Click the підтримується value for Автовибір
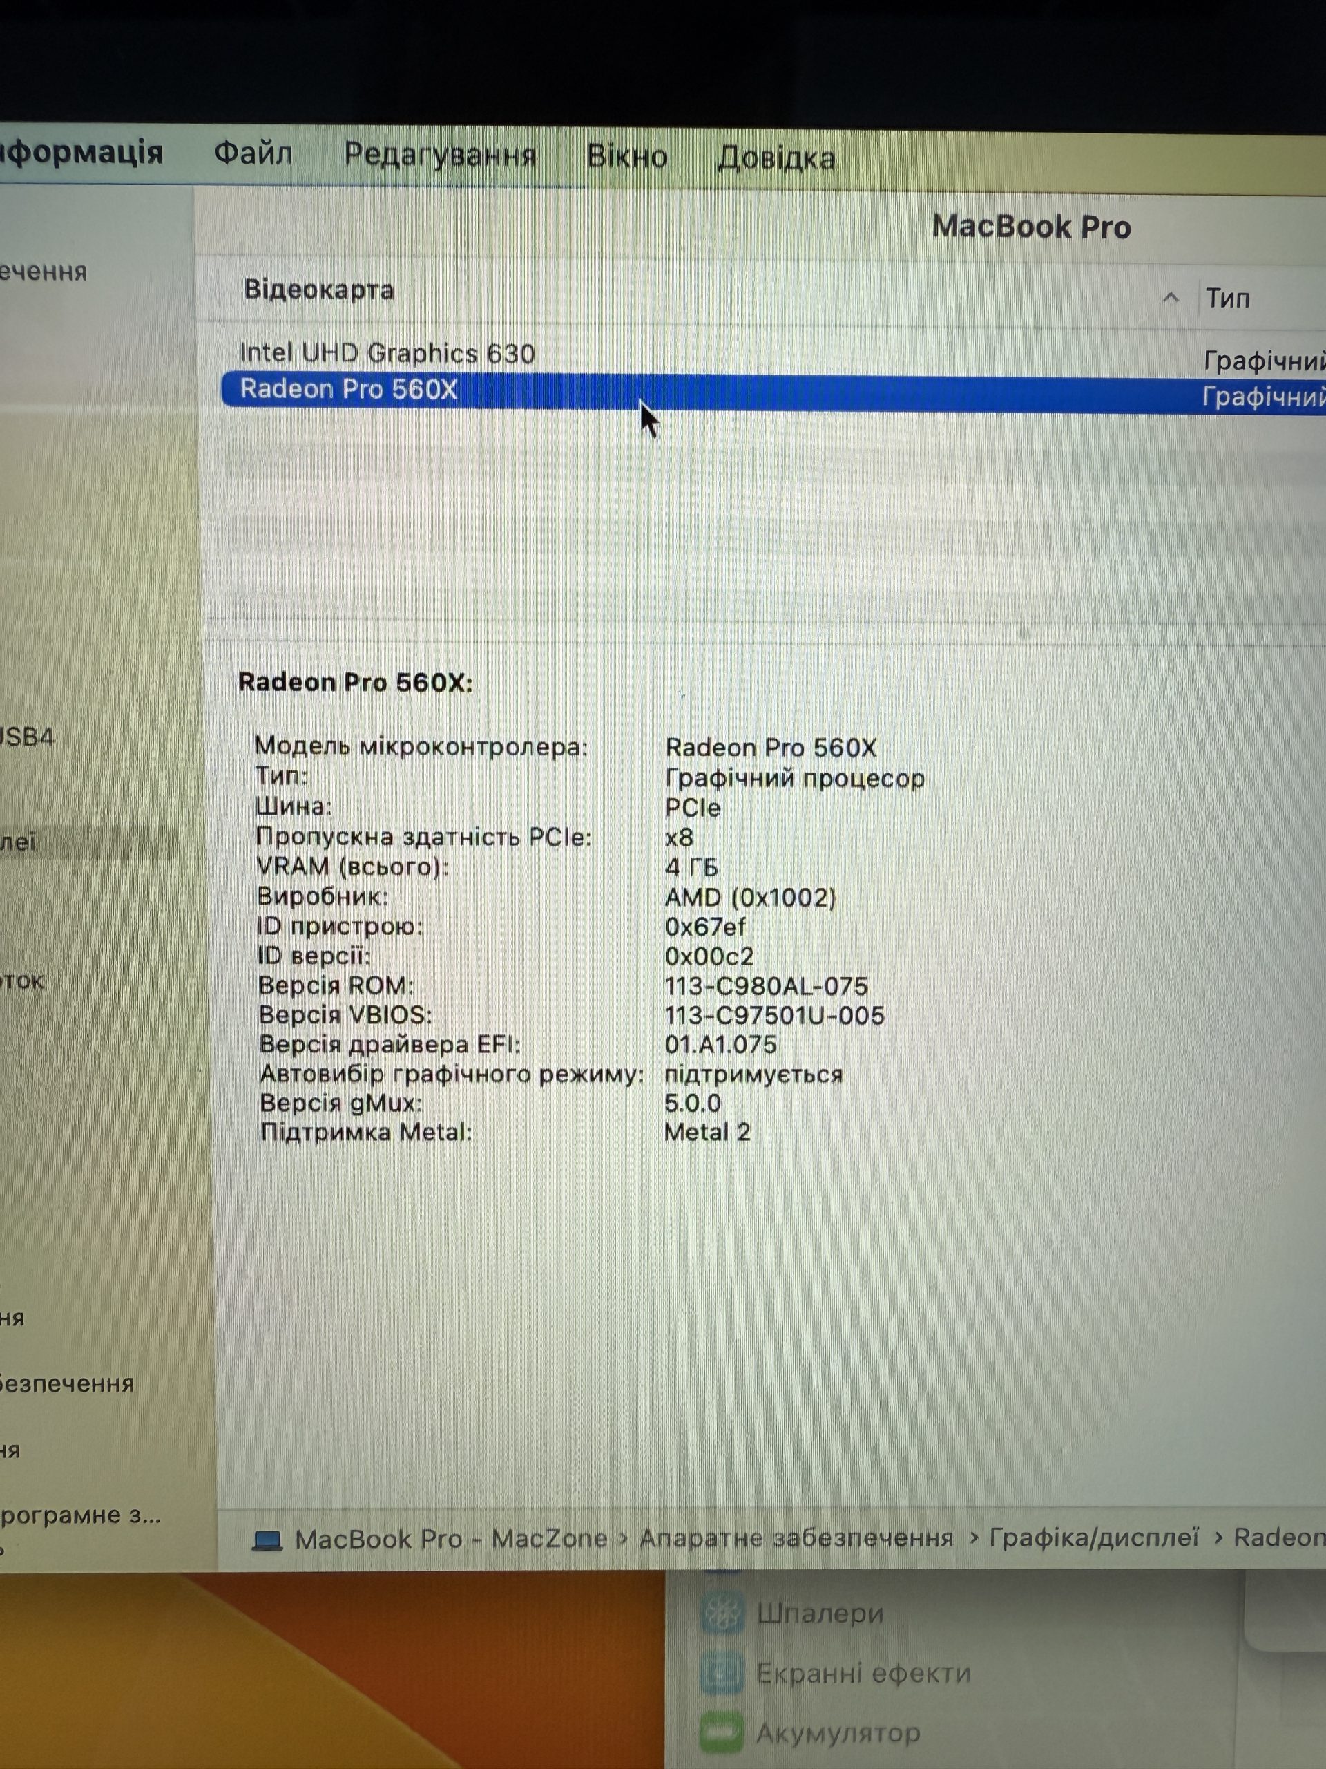The image size is (1326, 1769). coord(753,1075)
